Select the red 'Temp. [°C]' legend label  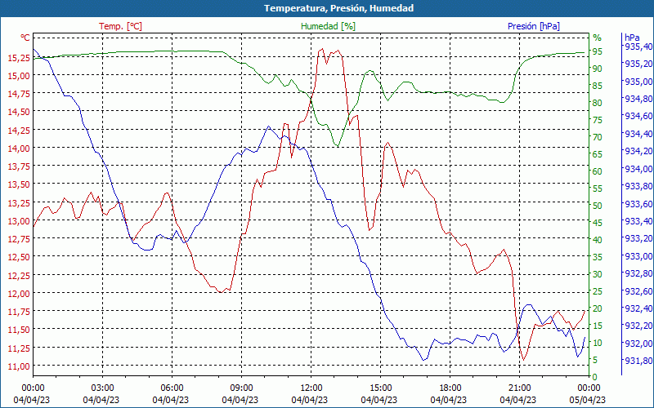pos(120,26)
